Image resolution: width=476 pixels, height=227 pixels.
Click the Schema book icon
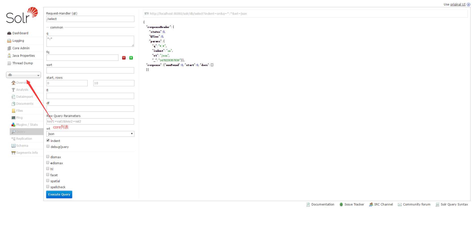coord(13,146)
